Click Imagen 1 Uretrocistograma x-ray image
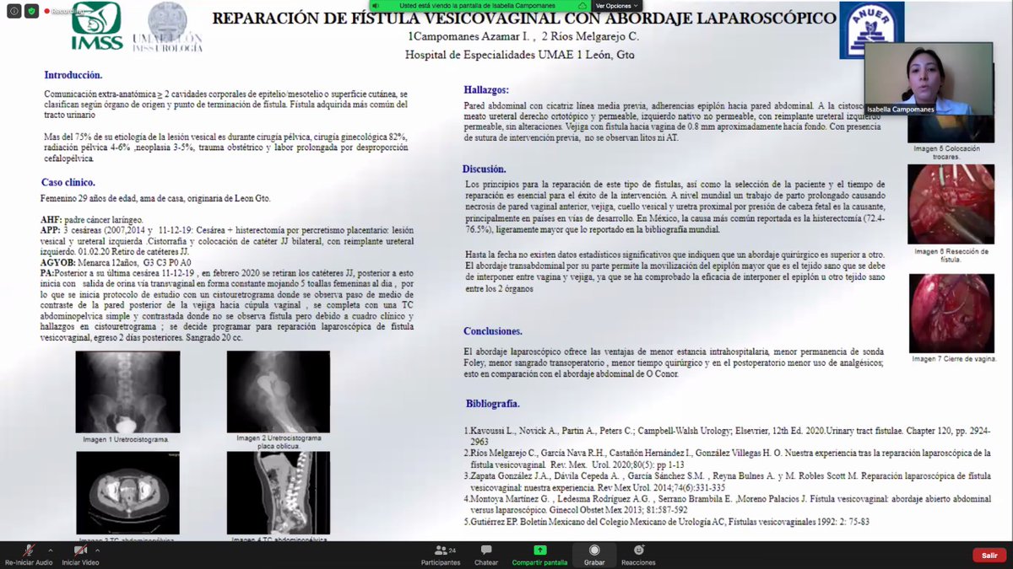The image size is (1013, 569). tap(127, 392)
